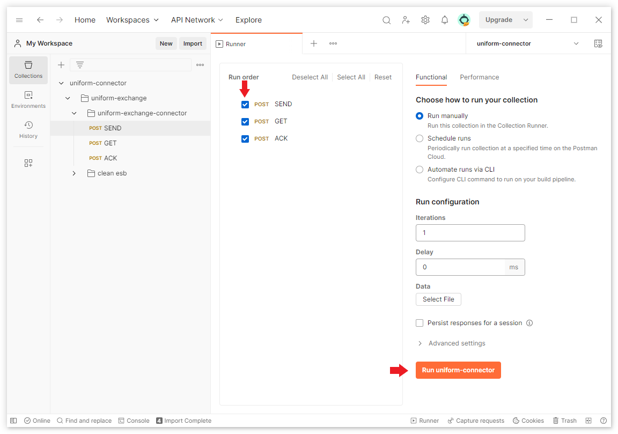Enable Persist responses for a session
Viewport: 618px width, 434px height.
(419, 322)
